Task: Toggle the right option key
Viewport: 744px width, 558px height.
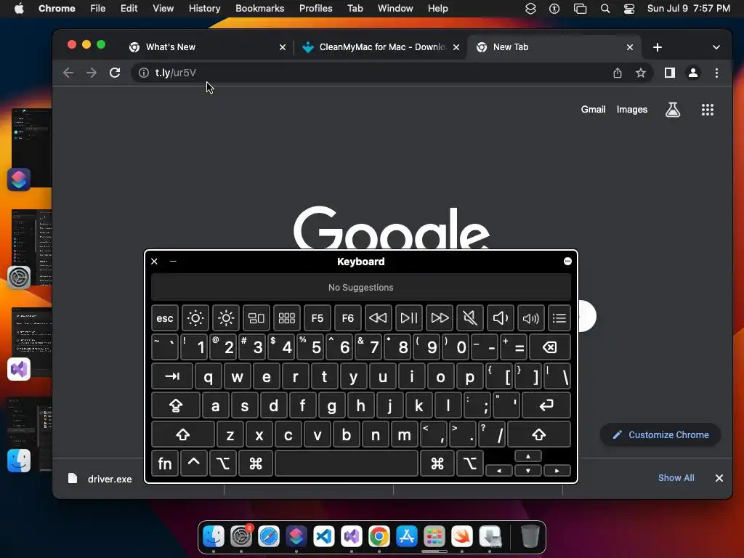Action: click(x=470, y=463)
